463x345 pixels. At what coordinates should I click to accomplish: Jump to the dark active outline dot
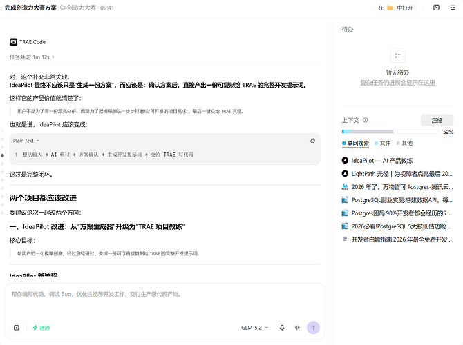(x=2, y=155)
